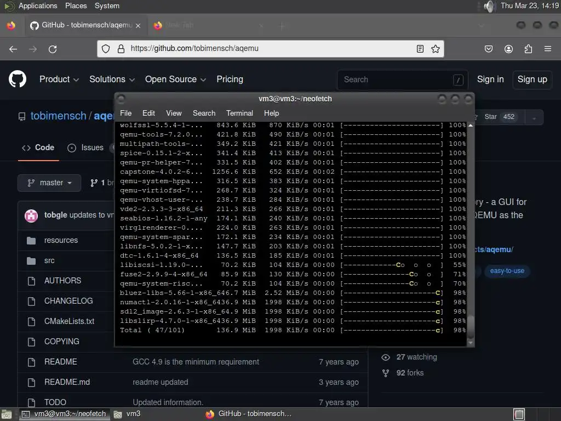
Task: Click the shield tracking protection icon
Action: click(106, 49)
